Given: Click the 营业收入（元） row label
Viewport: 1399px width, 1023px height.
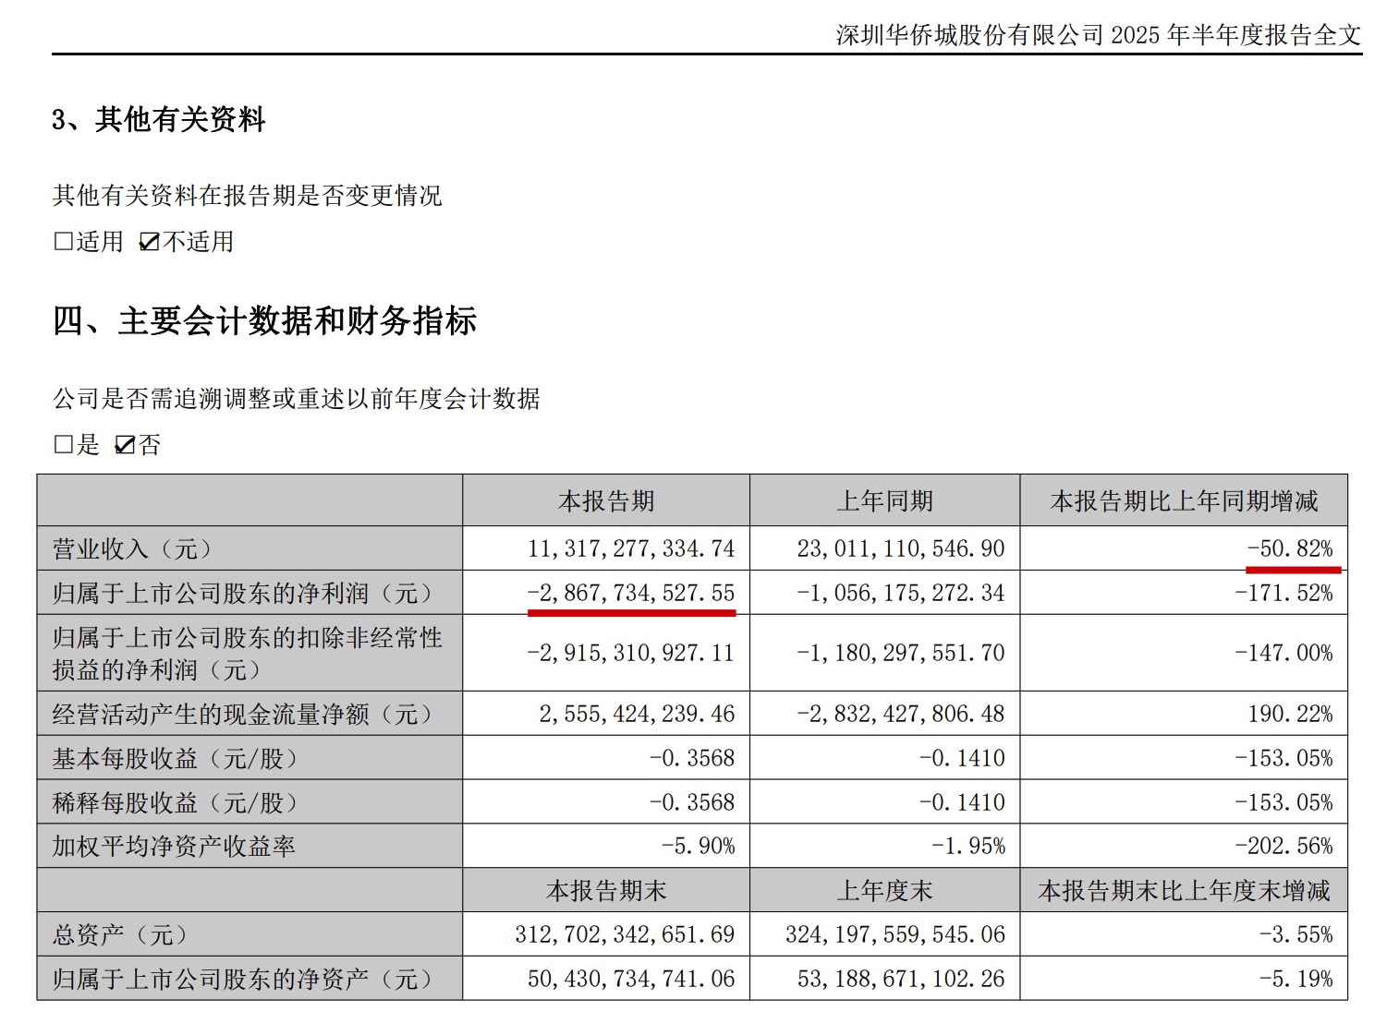Looking at the screenshot, I should coord(133,549).
